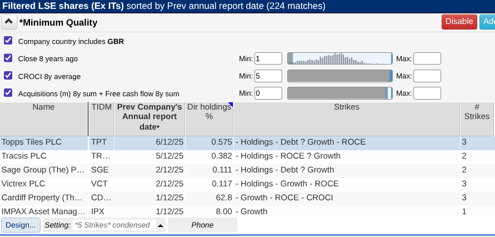495x237 pixels.
Task: Click the Name column header
Action: 43,107
